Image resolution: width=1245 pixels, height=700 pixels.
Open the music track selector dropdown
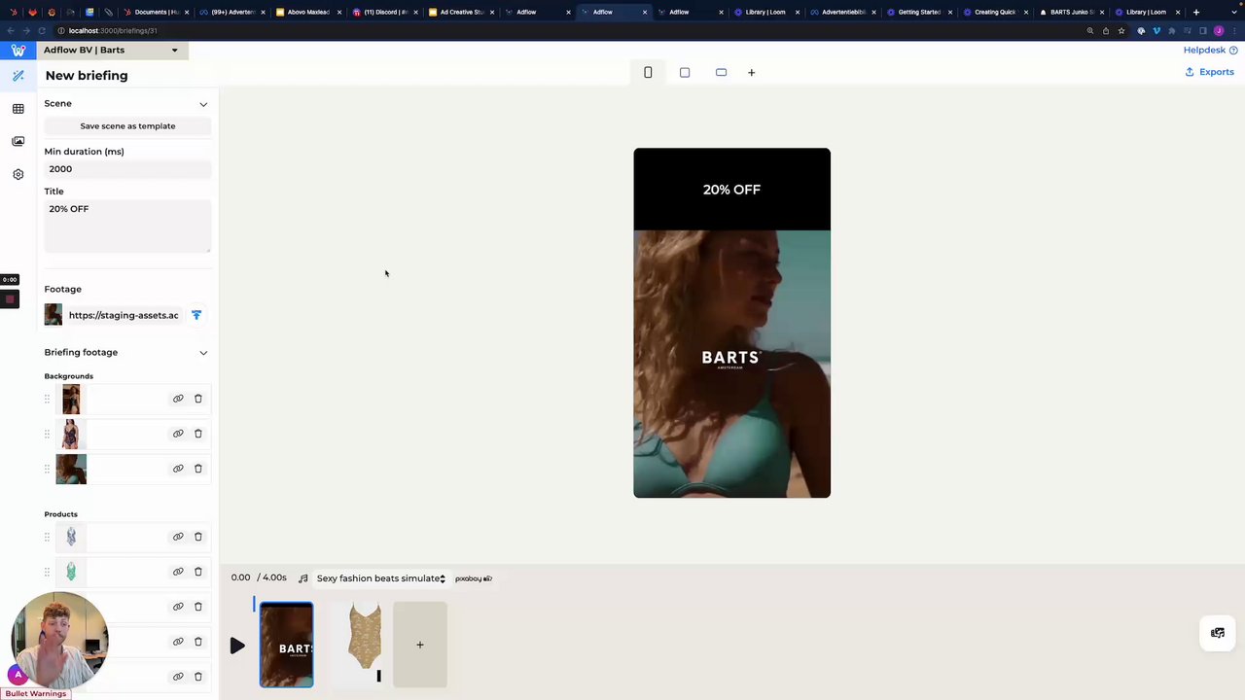[x=380, y=578]
